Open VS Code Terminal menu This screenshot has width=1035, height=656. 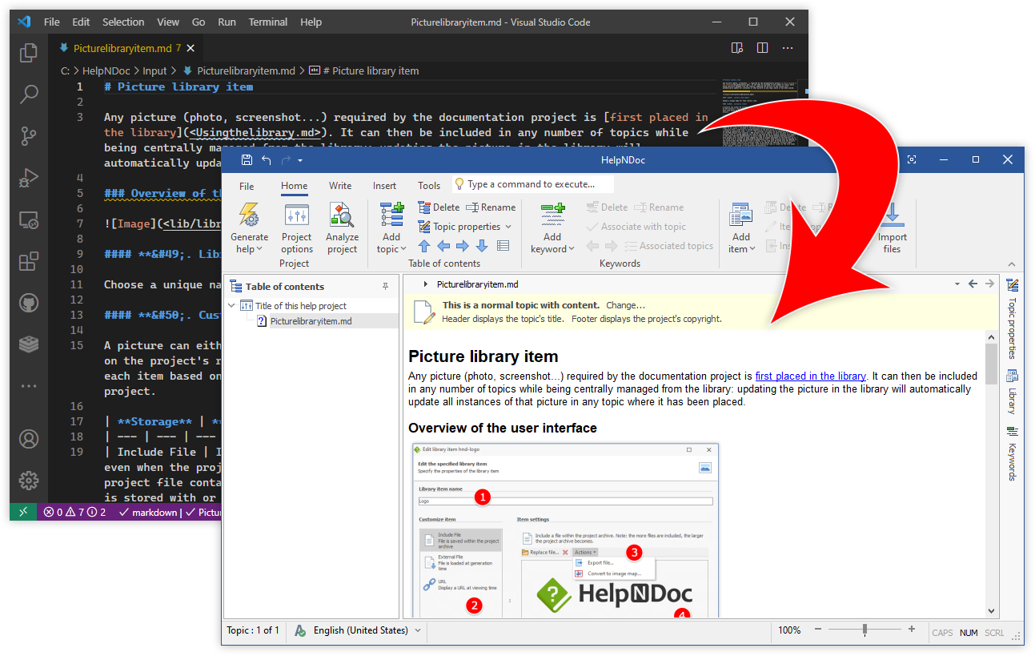(x=267, y=22)
